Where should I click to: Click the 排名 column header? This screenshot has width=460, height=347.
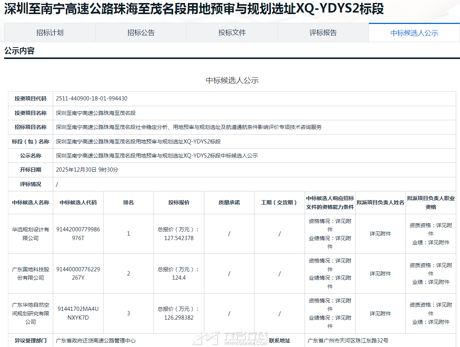tap(128, 202)
